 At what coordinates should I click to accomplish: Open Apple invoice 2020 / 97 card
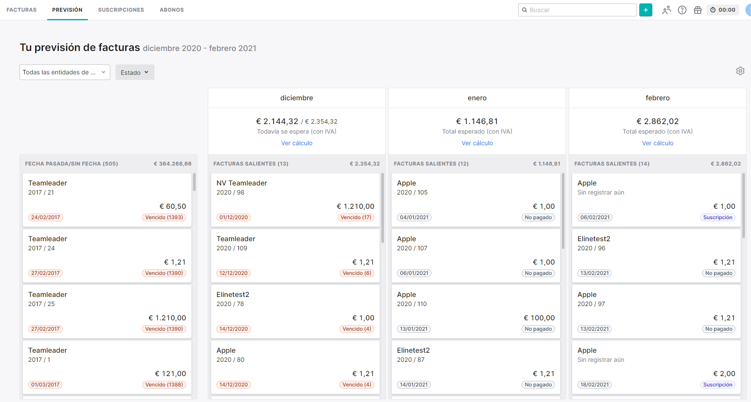coord(656,311)
